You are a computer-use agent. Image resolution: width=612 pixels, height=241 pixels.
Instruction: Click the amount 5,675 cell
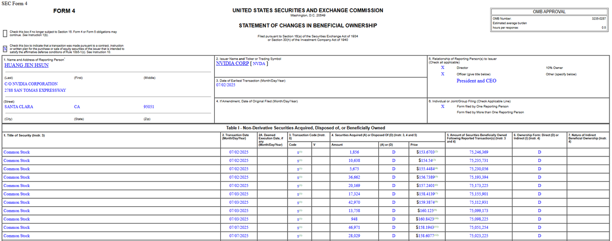click(x=354, y=169)
